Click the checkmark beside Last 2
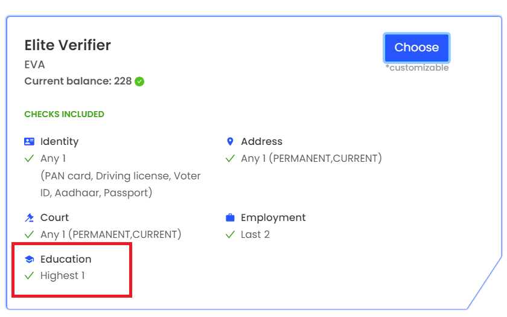This screenshot has width=507, height=317. click(230, 234)
